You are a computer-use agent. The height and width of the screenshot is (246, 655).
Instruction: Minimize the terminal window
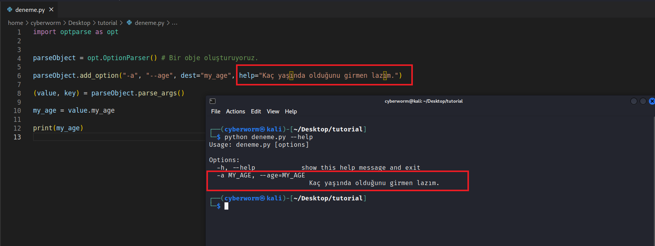pyautogui.click(x=634, y=101)
